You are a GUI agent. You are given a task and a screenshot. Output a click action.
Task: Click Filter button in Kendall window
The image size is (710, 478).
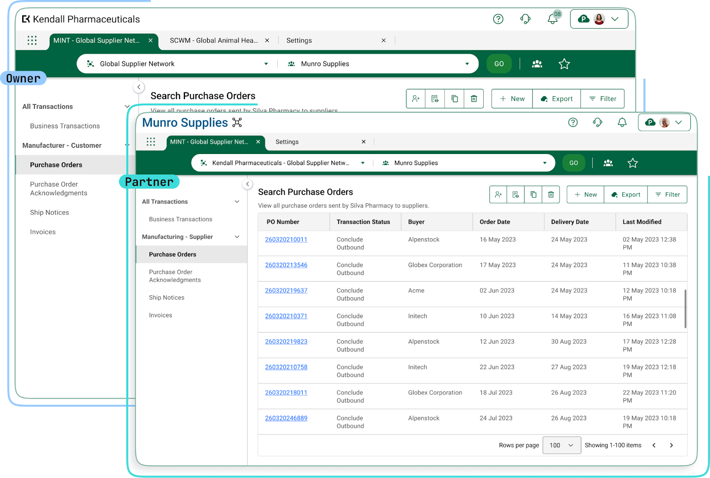click(603, 99)
